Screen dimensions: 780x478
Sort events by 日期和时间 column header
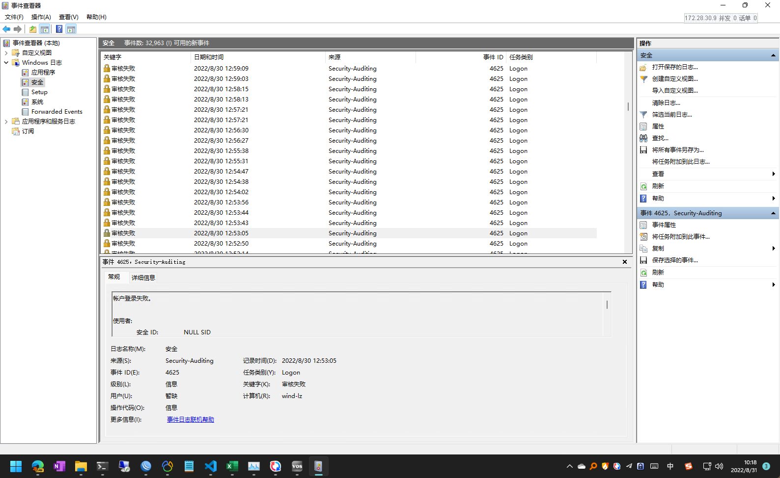tap(209, 57)
